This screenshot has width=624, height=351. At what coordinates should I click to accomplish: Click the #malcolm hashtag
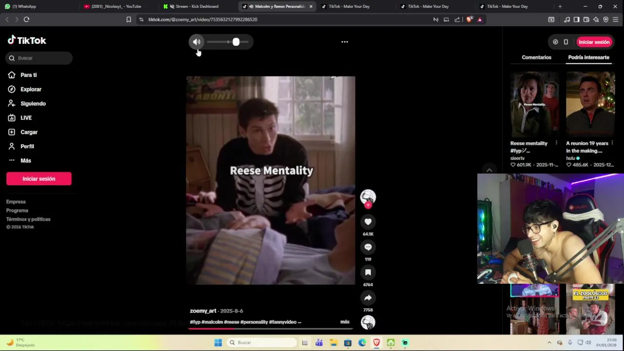pos(212,322)
